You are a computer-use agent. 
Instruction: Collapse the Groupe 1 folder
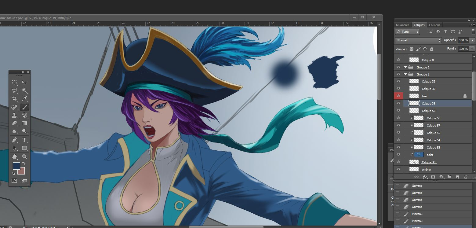406,75
